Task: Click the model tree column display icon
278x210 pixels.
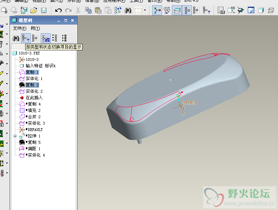Action: (x=35, y=38)
